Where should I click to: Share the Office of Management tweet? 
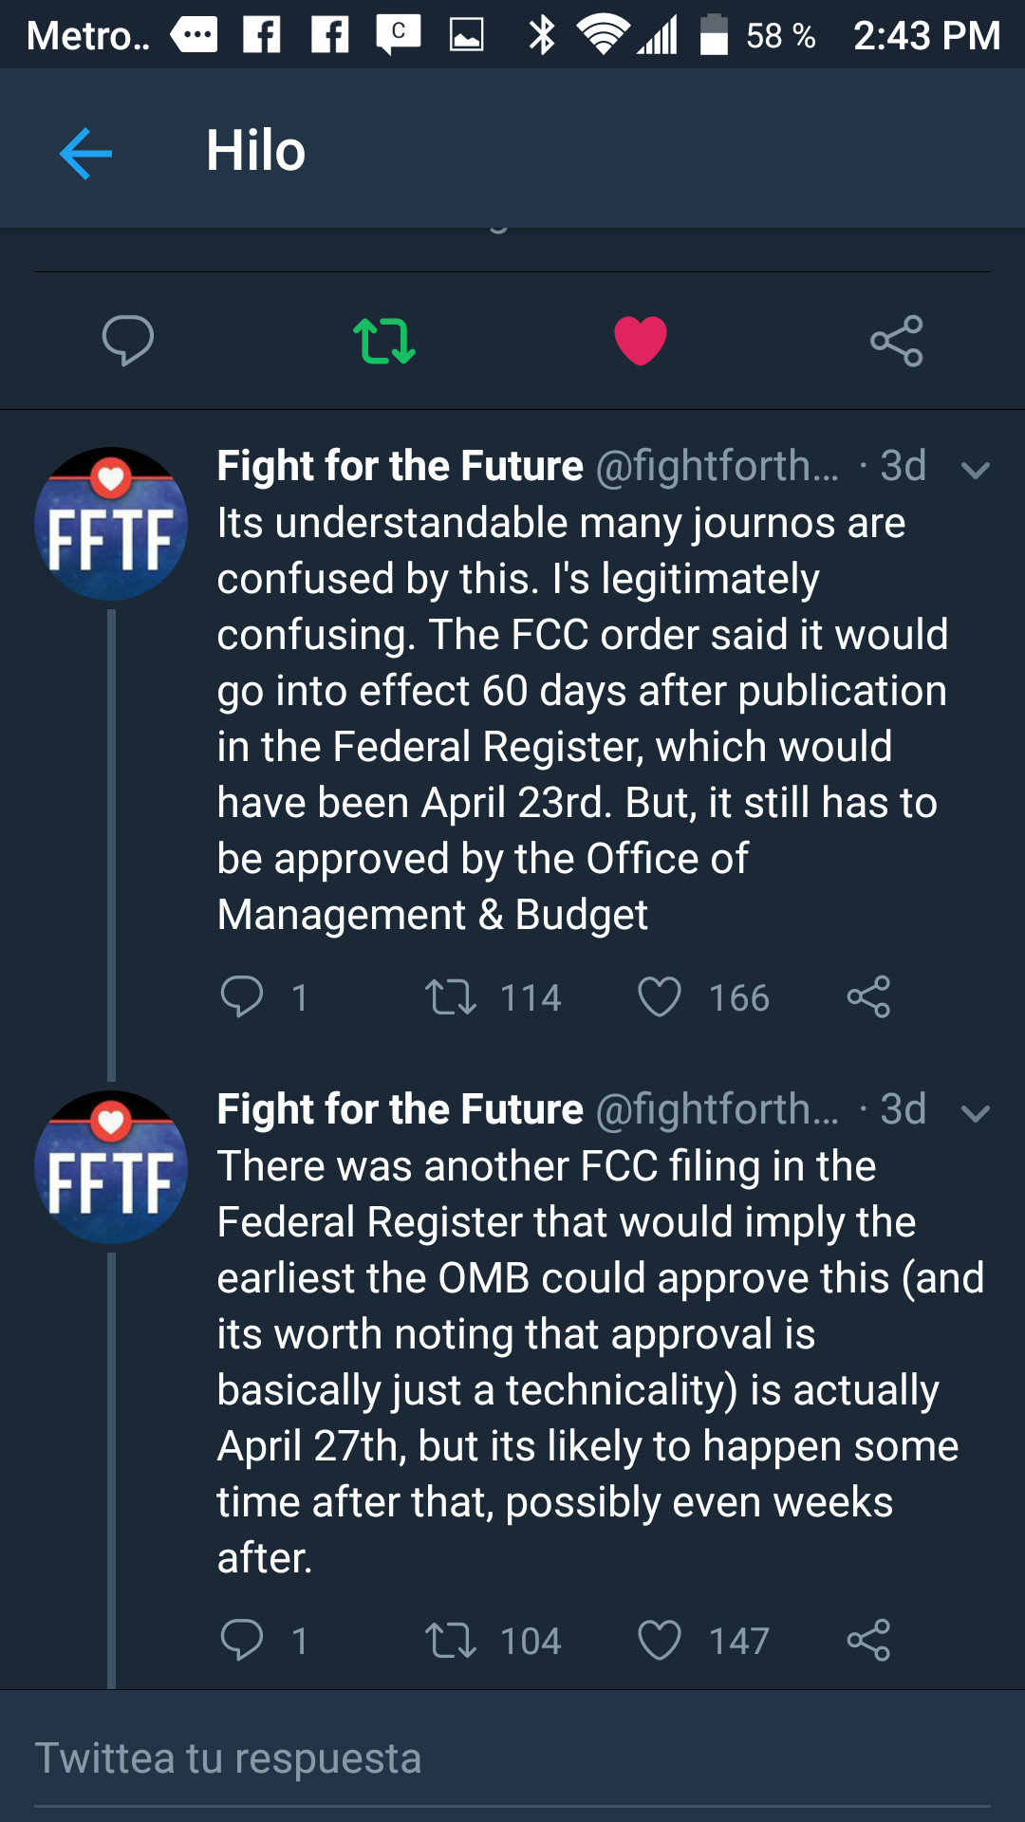click(x=868, y=996)
